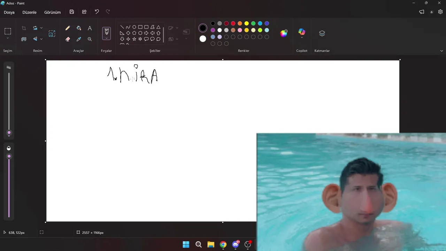This screenshot has height=251, width=446.
Task: Click the brush size slider handle
Action: pos(9,132)
